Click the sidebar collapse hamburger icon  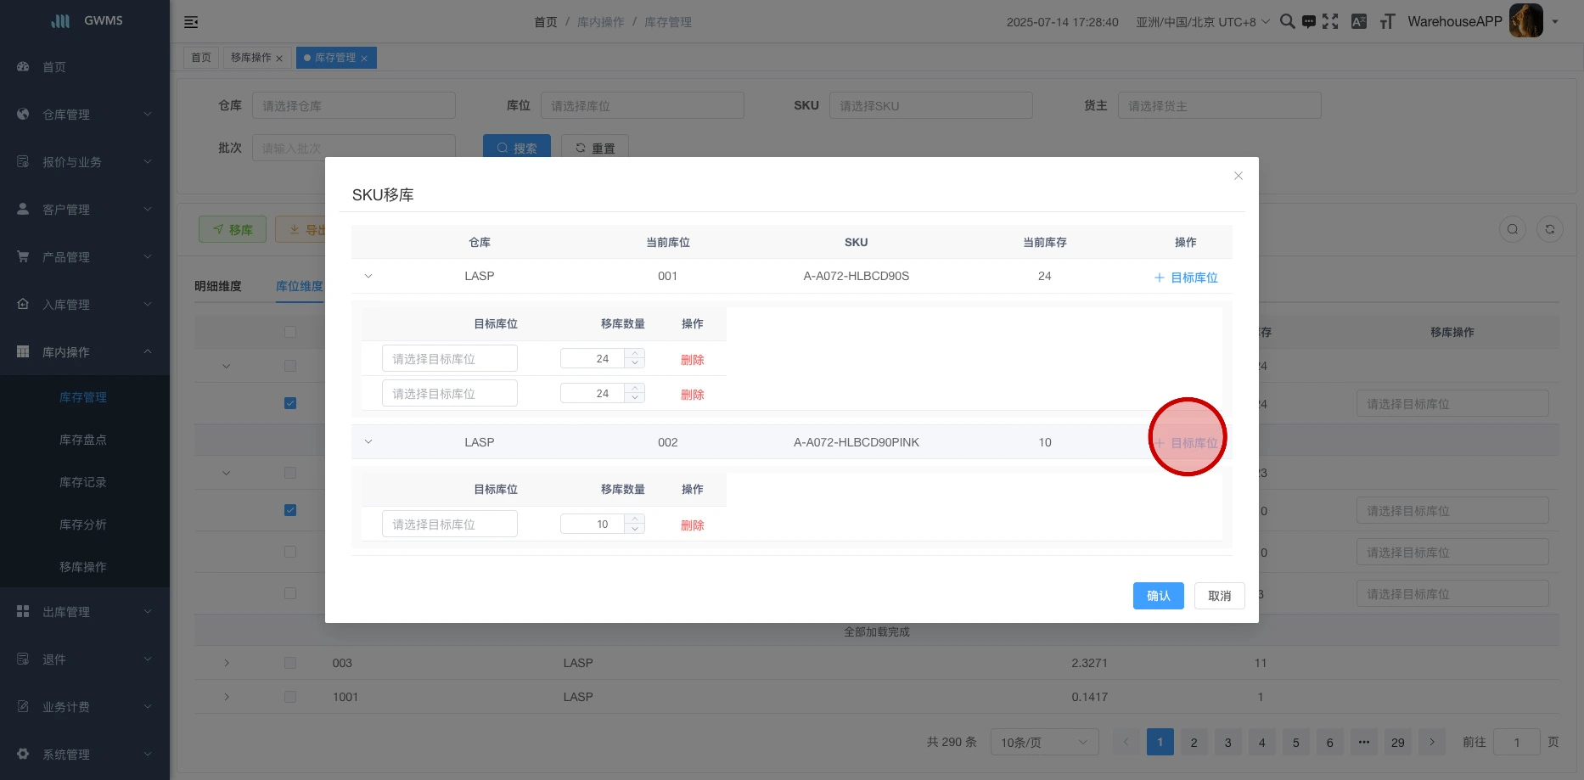tap(191, 22)
